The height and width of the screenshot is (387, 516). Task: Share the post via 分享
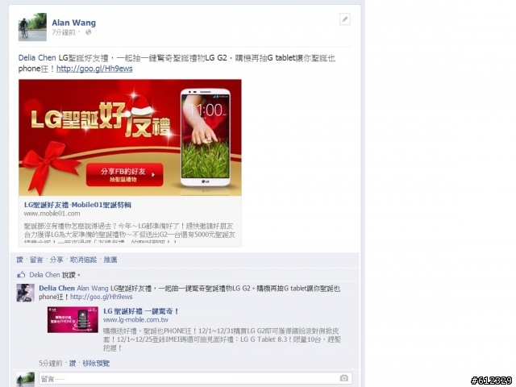56,260
